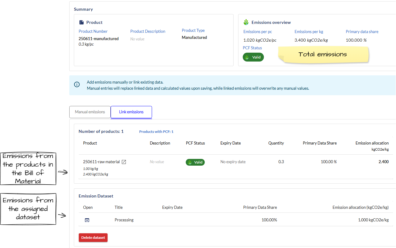This screenshot has height=248, width=396.
Task: Click the Product Number field label
Action: point(93,31)
